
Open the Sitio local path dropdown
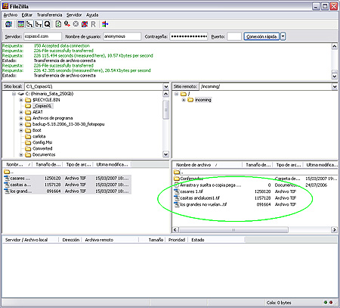pyautogui.click(x=166, y=86)
